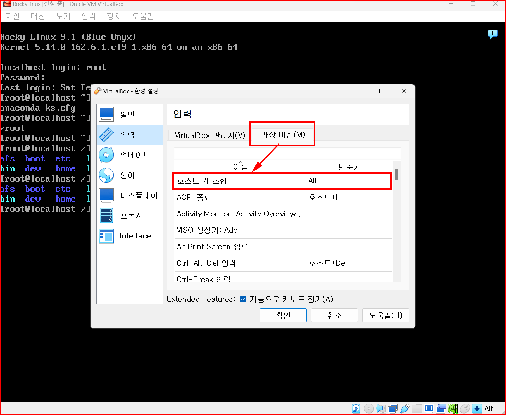
Task: Click the shared folders status icon
Action: (417, 408)
